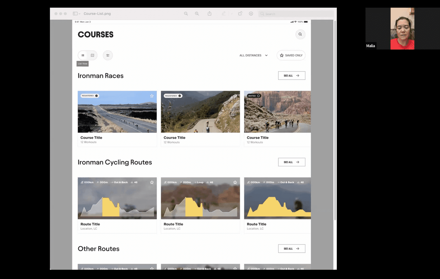Viewport: 440px width, 279px height.
Task: Open the coastal highway course photo
Action: click(x=117, y=112)
